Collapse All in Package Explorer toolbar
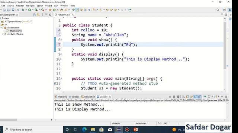Image resolution: width=238 pixels, height=133 pixels. [x=34, y=15]
